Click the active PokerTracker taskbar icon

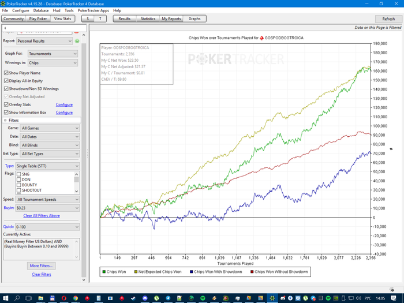pyautogui.click(x=272, y=298)
